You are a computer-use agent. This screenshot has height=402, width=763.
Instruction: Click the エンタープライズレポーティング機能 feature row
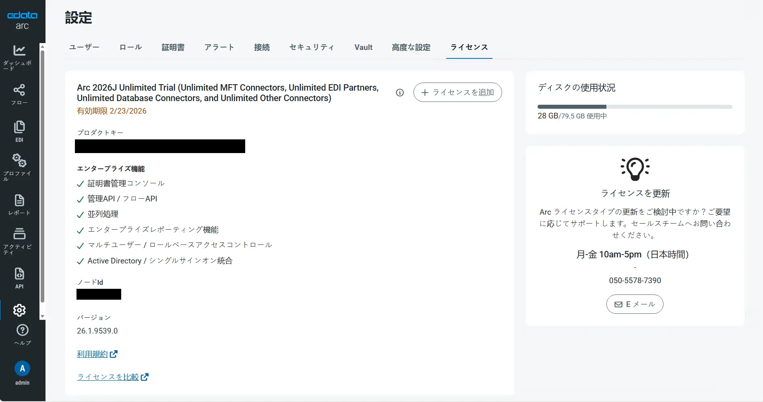(x=148, y=230)
